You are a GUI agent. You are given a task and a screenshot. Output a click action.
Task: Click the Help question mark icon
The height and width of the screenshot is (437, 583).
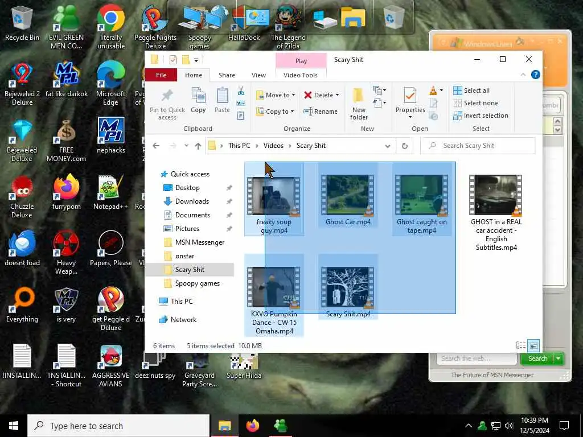(x=535, y=75)
